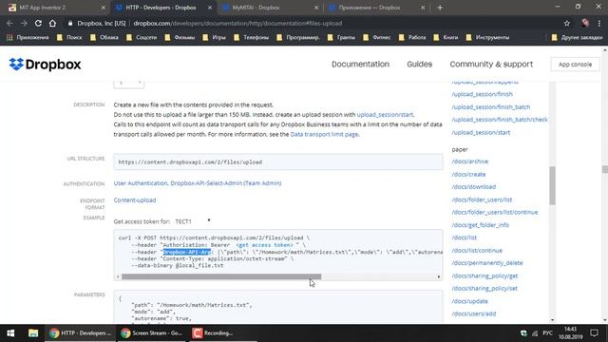Click the browser back arrow
The width and height of the screenshot is (608, 342).
point(9,23)
